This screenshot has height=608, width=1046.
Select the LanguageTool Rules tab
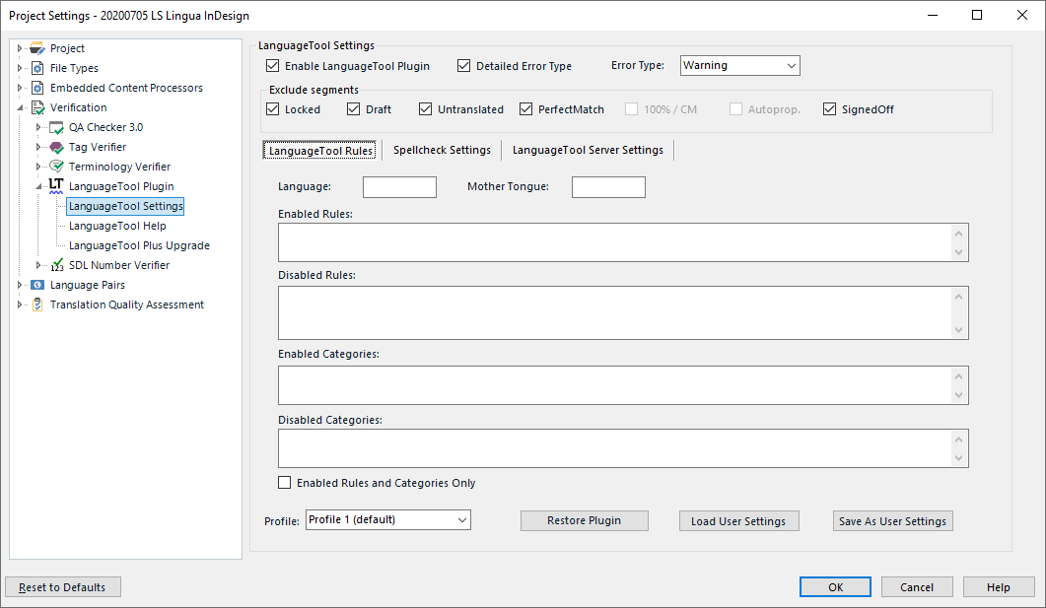[x=320, y=151]
